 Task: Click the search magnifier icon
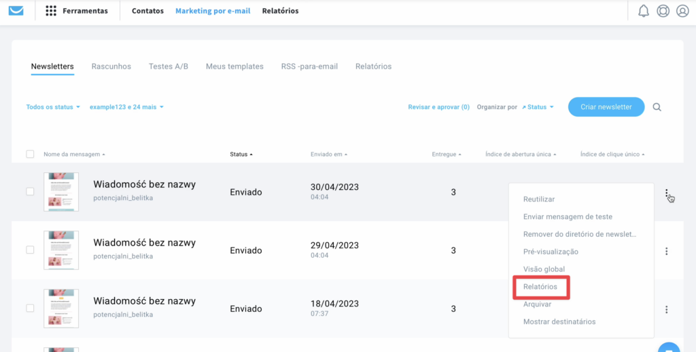point(657,107)
